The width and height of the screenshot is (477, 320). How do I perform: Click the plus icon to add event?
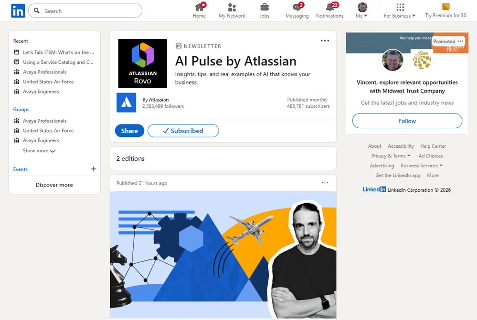point(94,169)
